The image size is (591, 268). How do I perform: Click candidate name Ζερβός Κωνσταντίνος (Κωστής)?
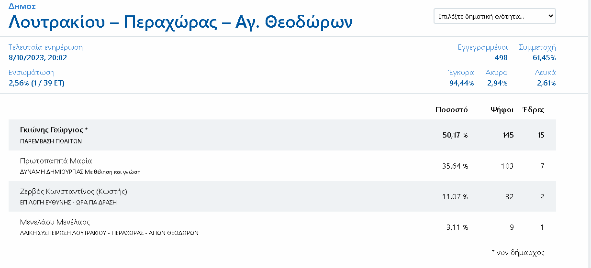point(74,192)
